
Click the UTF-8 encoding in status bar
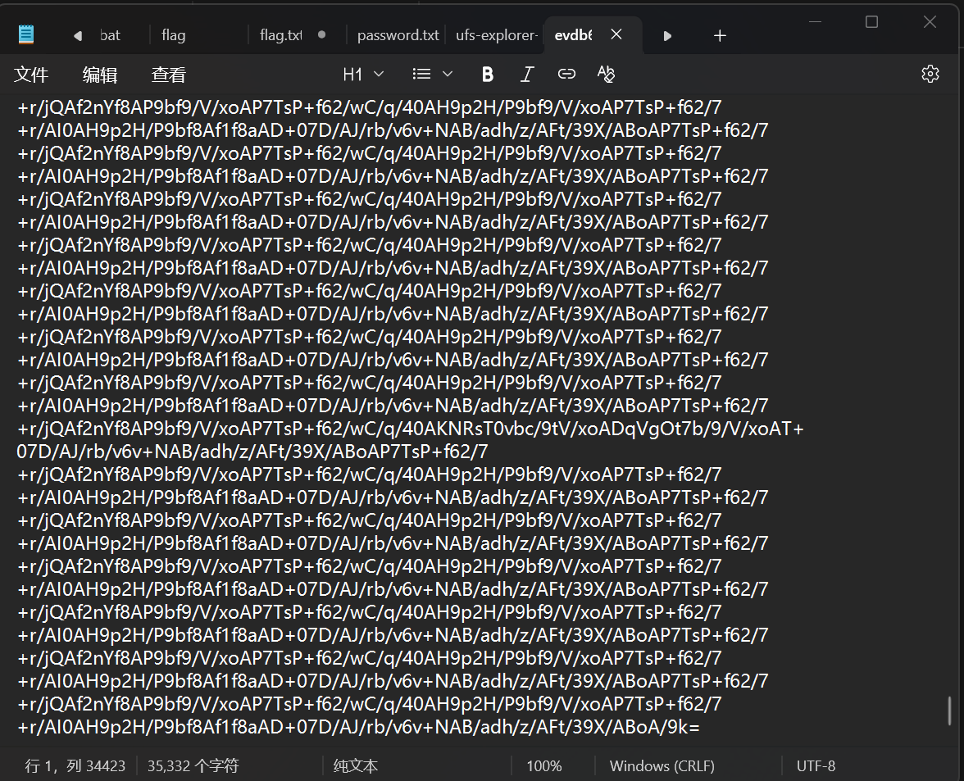[x=816, y=766]
